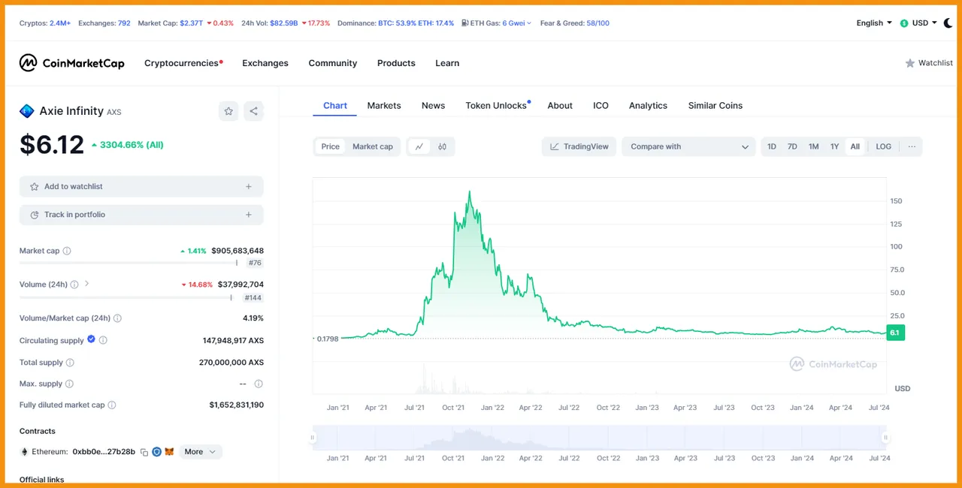The height and width of the screenshot is (488, 962).
Task: Select Market cap chart toggle
Action: point(373,146)
